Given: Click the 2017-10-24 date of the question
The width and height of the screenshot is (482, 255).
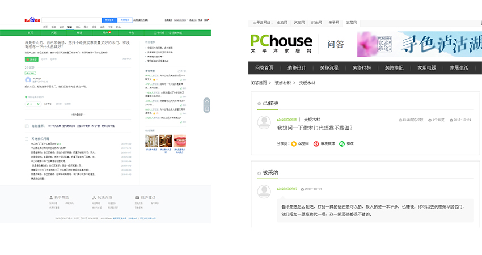Looking at the screenshot, I should point(460,120).
